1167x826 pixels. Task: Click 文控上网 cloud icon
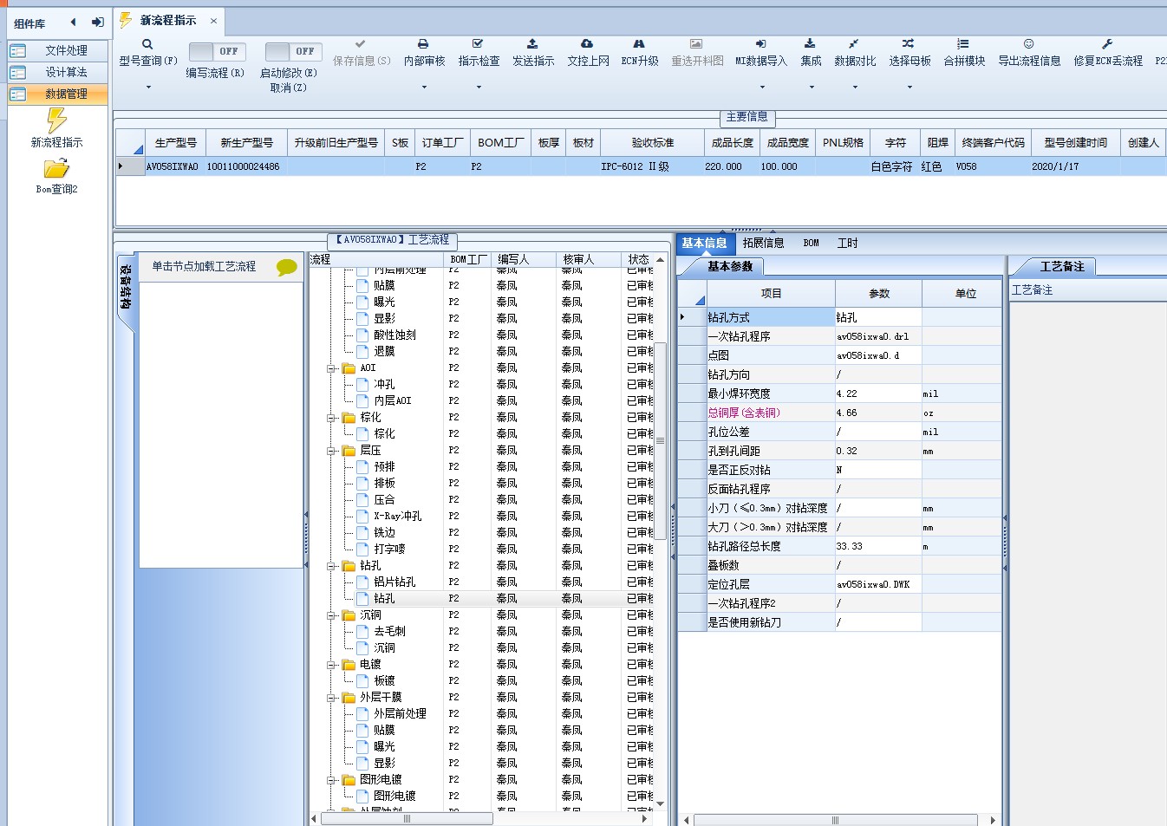point(587,43)
